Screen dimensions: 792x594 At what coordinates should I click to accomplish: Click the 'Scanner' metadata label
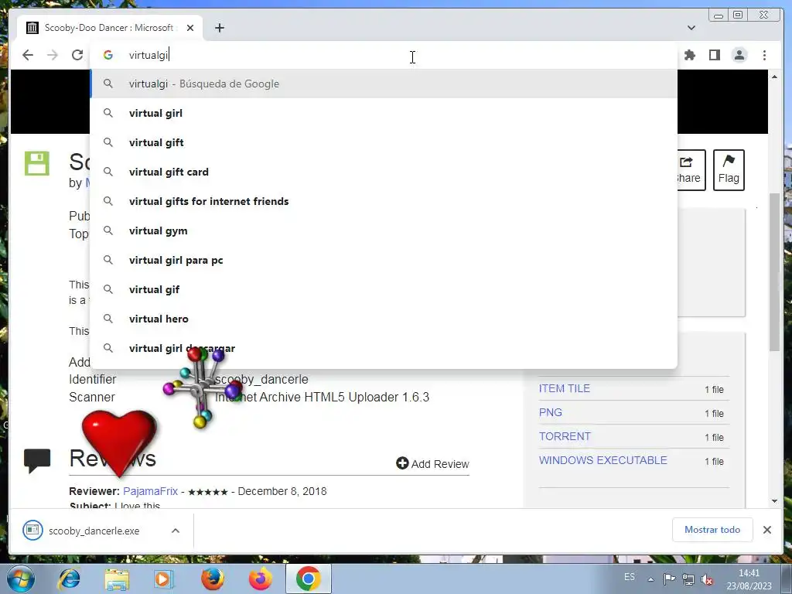91,397
